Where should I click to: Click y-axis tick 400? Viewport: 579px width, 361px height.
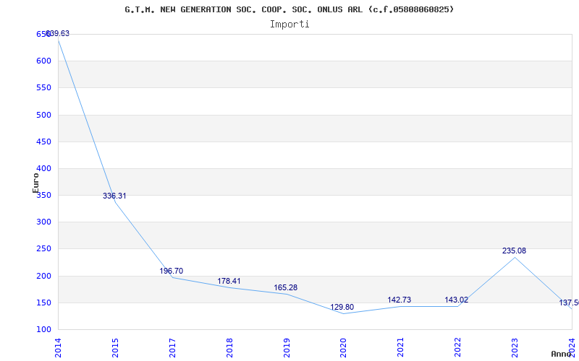pos(43,169)
